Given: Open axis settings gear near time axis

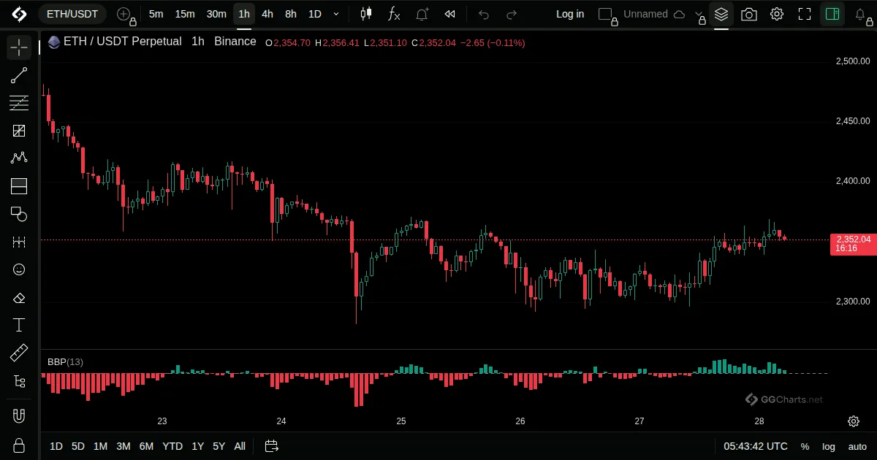Looking at the screenshot, I should click(853, 421).
